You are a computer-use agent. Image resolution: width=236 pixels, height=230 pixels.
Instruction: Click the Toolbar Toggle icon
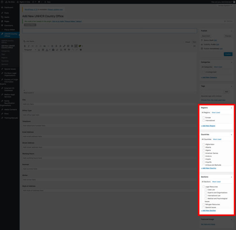pyautogui.click(x=76, y=46)
